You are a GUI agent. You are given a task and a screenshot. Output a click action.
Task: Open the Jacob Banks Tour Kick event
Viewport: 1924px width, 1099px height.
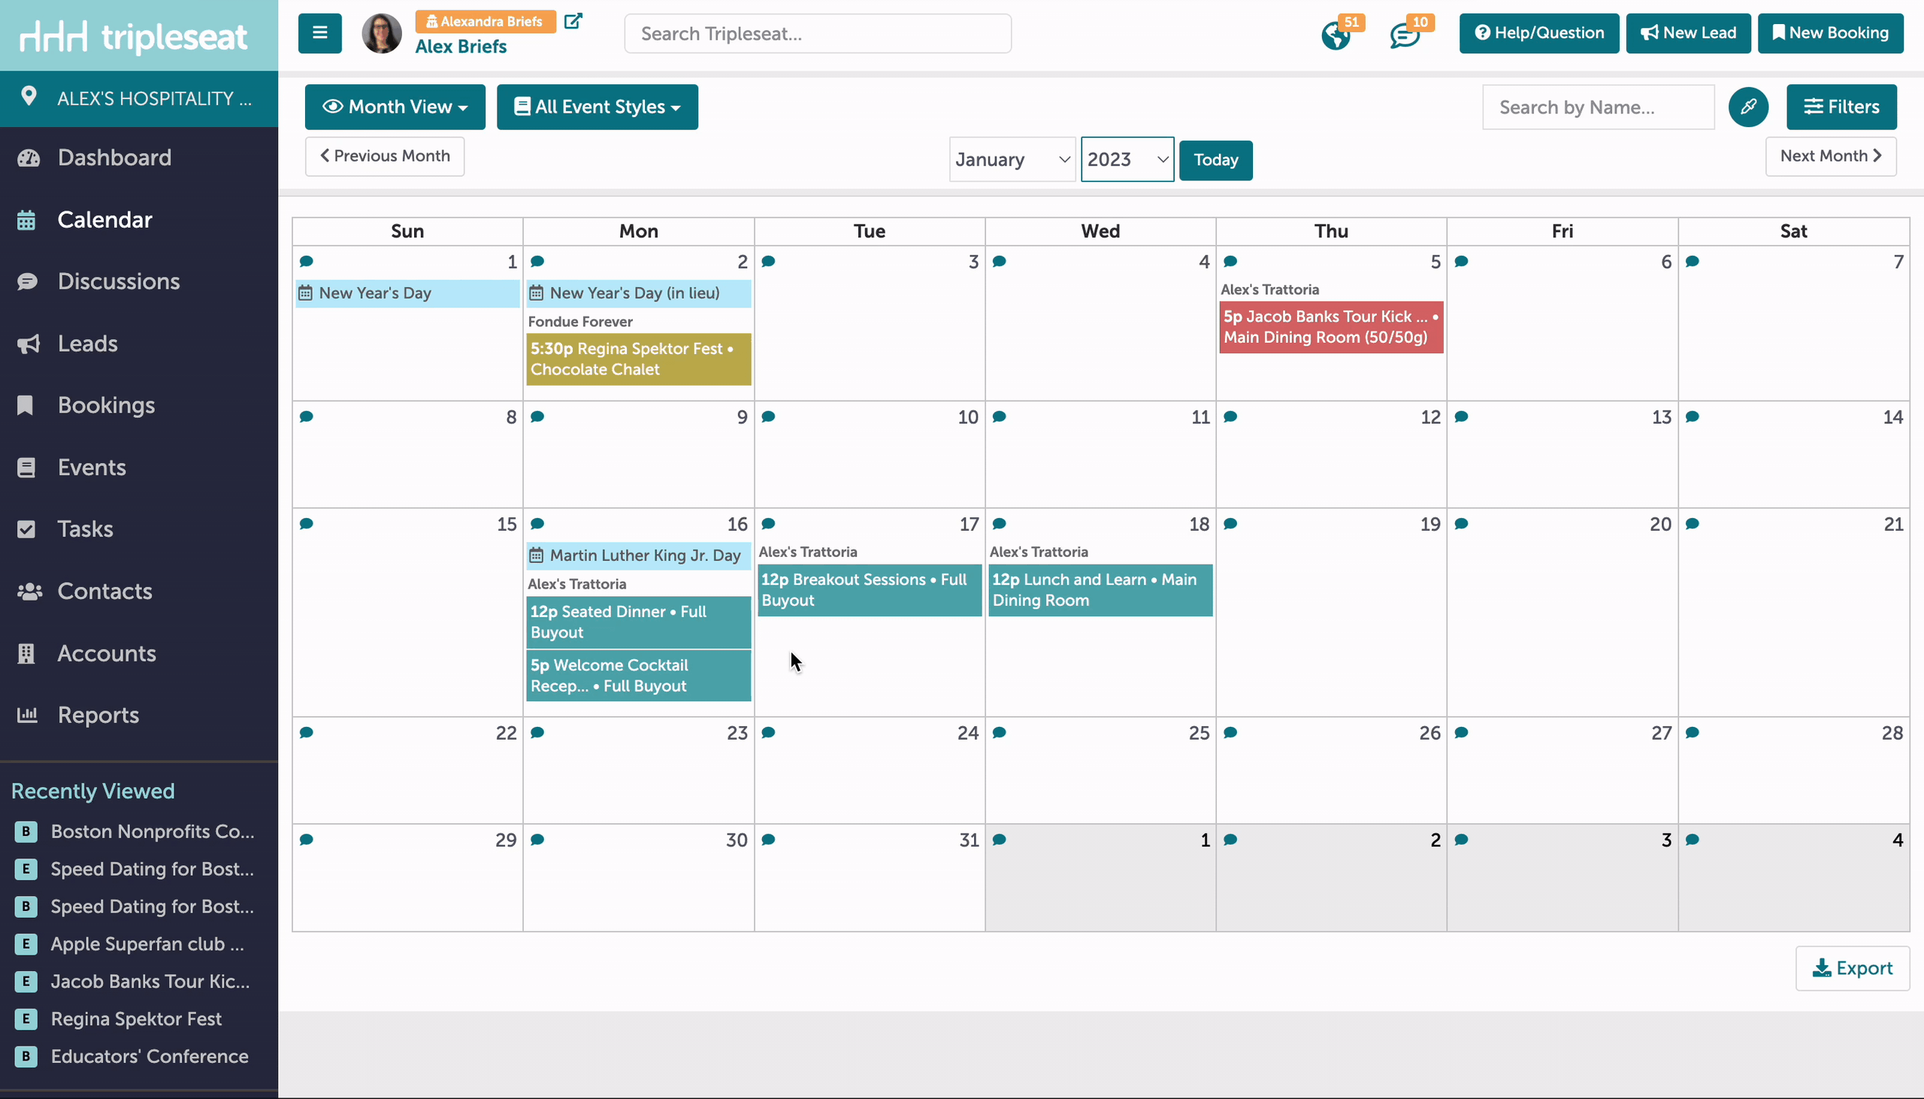[1331, 327]
